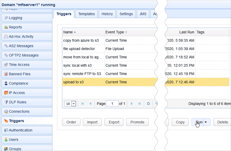Click the IP Access icon
231x151 pixels.
click(6, 93)
